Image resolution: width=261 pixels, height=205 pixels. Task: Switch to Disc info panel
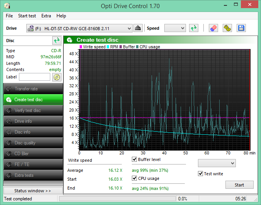(x=33, y=132)
